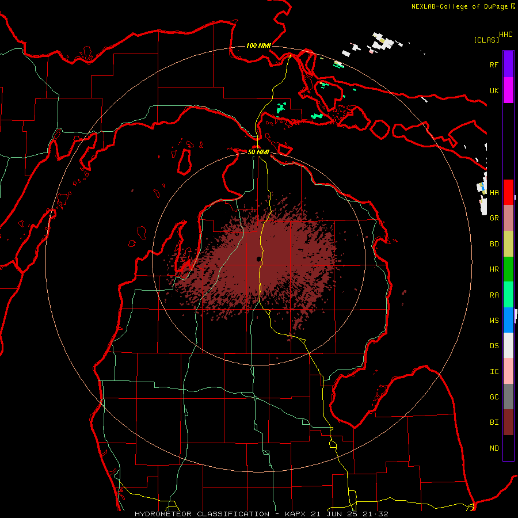Click the UK magenta legend swatch

[x=508, y=90]
